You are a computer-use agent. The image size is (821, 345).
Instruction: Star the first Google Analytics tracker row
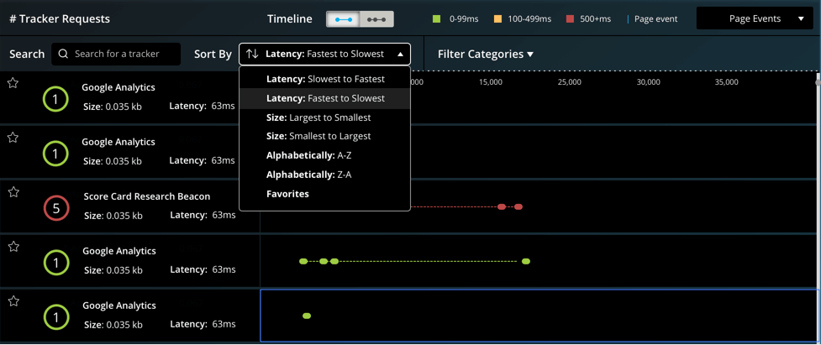[13, 83]
